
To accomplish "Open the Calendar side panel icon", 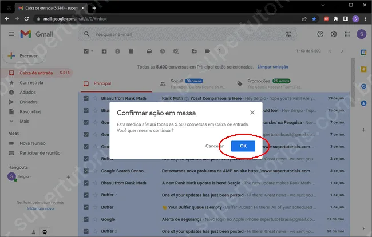I will coord(363,53).
